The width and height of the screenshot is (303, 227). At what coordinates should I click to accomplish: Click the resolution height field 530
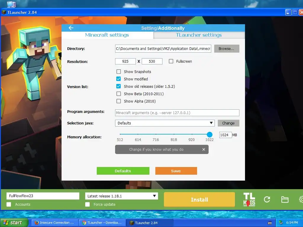(x=152, y=61)
